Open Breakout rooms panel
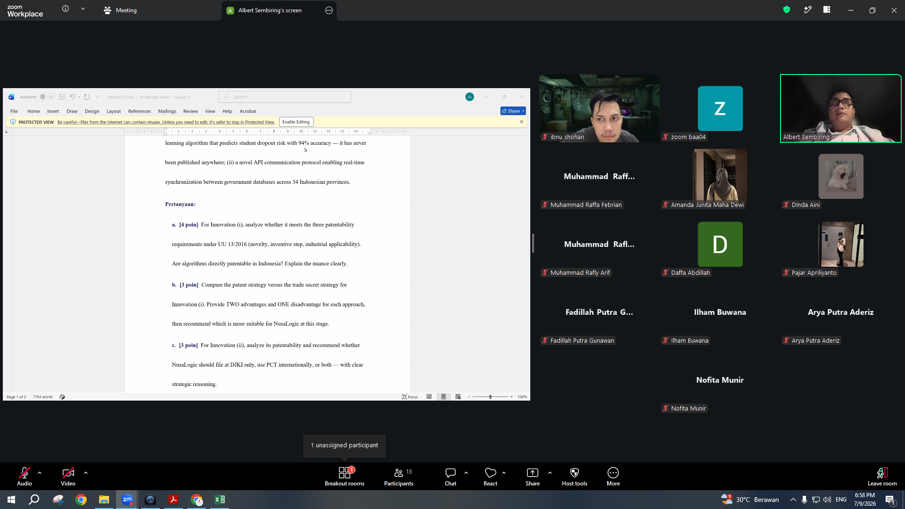This screenshot has height=509, width=905. (345, 476)
